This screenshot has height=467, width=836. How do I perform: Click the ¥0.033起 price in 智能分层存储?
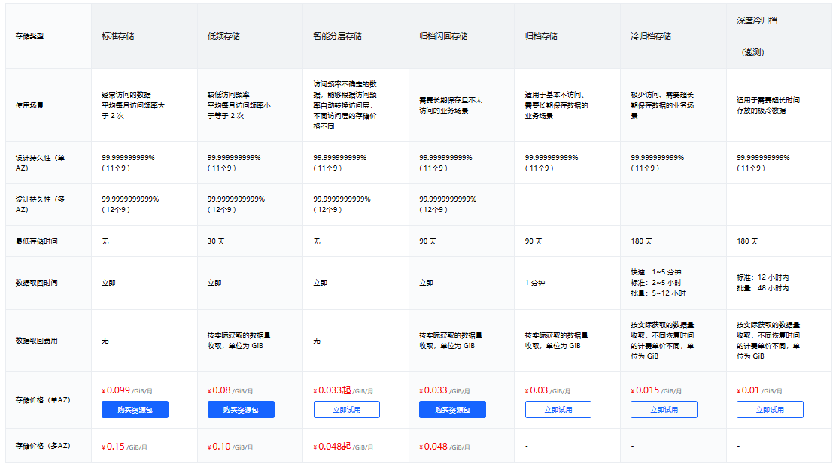[x=332, y=390]
